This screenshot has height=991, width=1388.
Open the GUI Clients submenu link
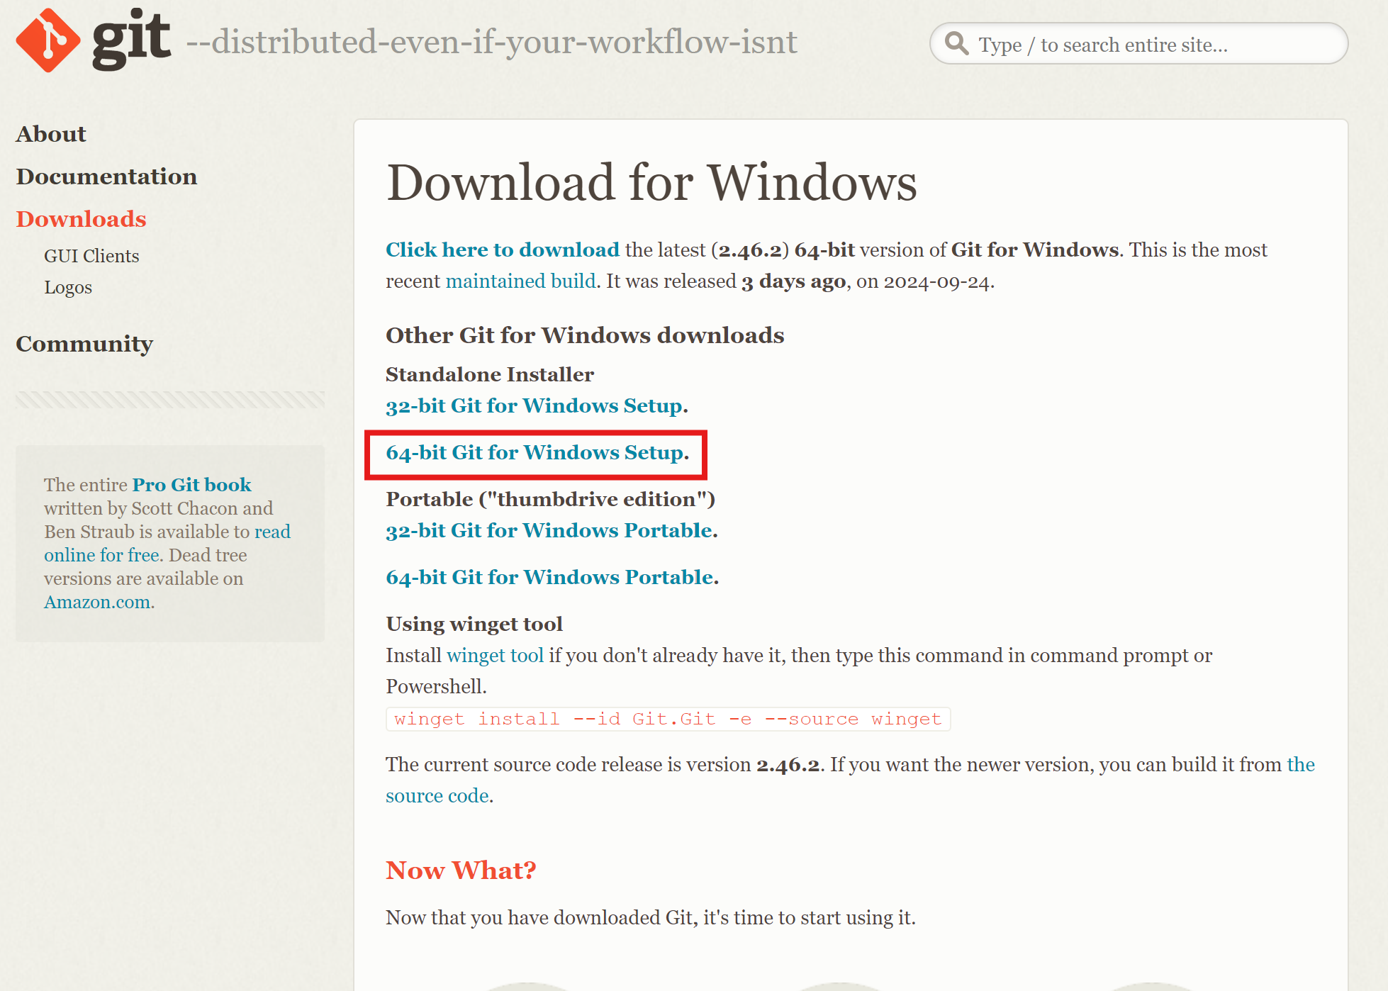[91, 256]
